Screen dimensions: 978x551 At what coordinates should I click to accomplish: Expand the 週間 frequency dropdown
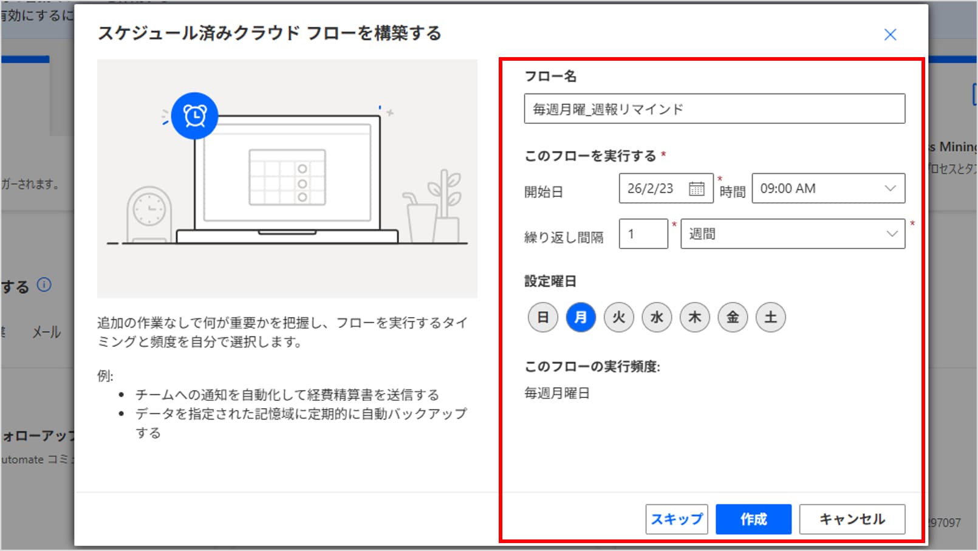pos(792,234)
